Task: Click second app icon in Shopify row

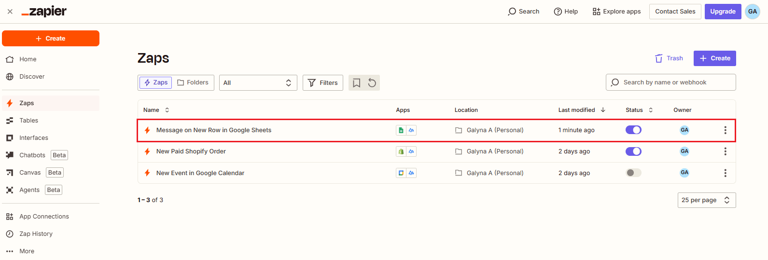Action: click(x=411, y=151)
